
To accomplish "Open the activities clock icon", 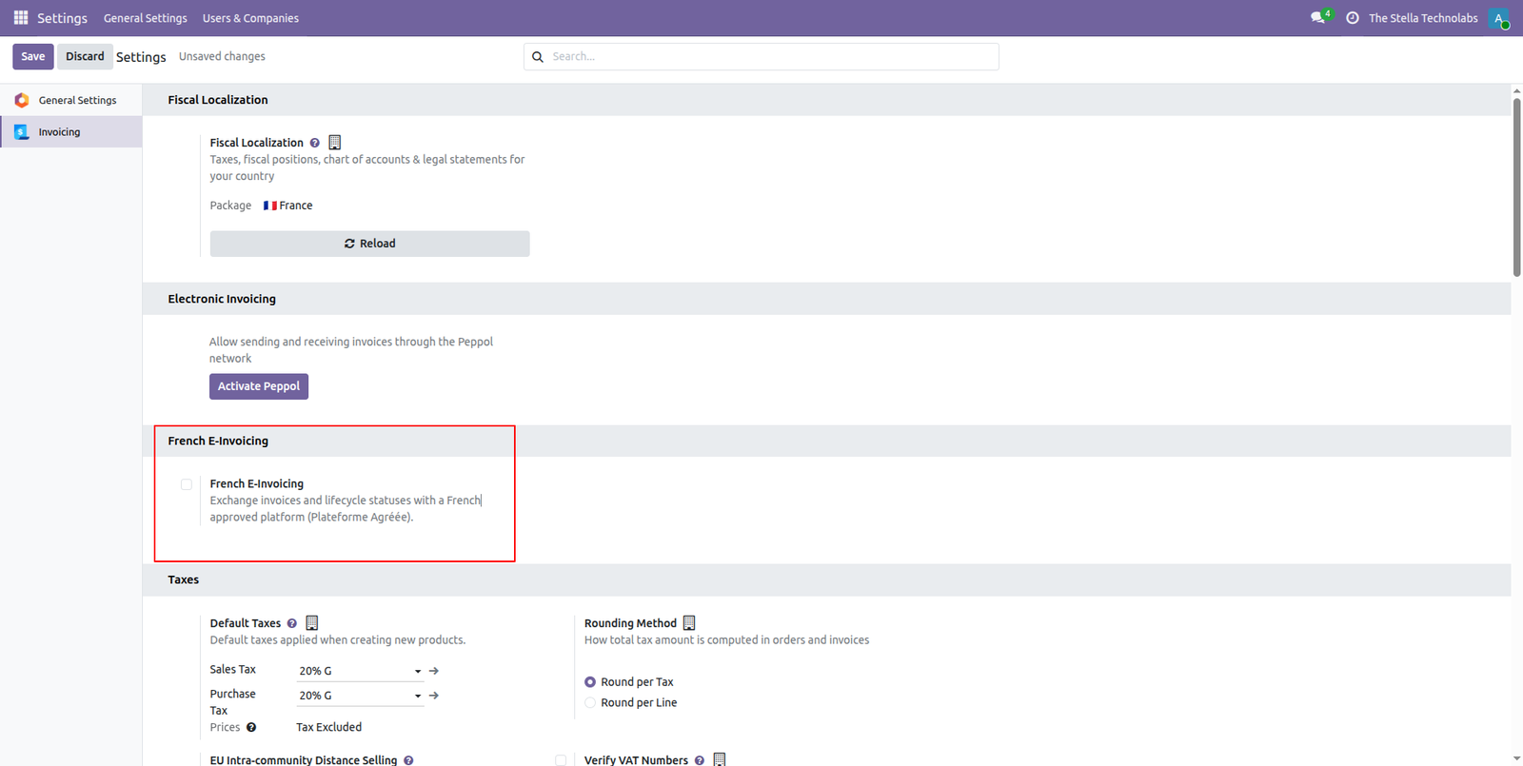I will pyautogui.click(x=1353, y=18).
